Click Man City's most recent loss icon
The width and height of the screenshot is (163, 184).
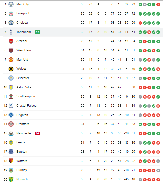tap(158, 5)
